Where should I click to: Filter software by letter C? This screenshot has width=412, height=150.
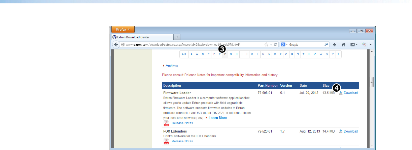pos(209,54)
